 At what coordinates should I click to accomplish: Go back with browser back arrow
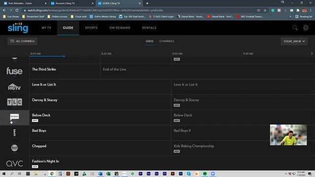(x=4, y=10)
